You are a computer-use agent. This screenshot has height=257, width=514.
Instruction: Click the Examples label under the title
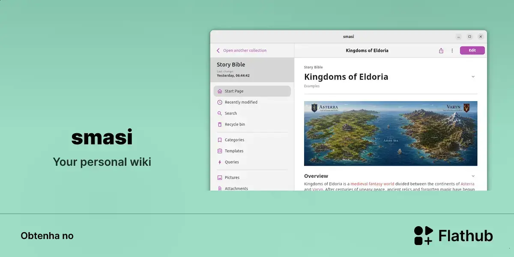pyautogui.click(x=312, y=86)
